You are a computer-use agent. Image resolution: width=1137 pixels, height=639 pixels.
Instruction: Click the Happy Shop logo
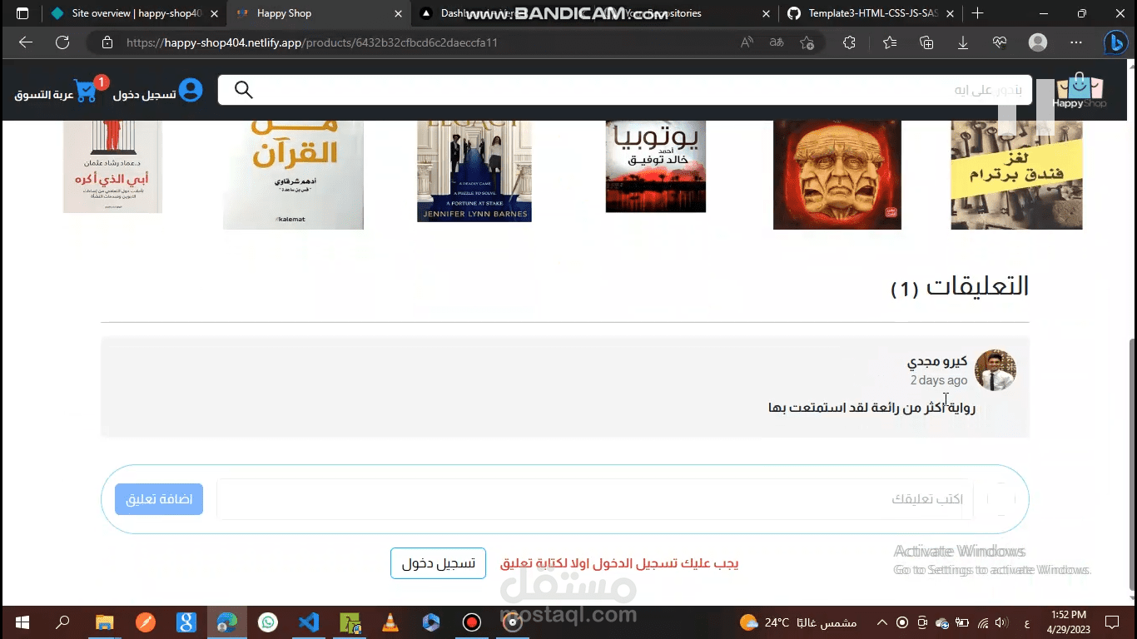tap(1079, 91)
